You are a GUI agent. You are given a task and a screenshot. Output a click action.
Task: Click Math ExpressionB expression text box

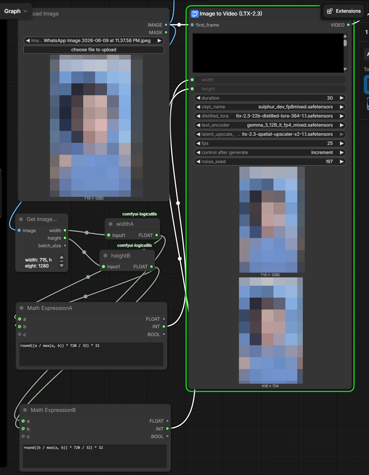click(95, 456)
